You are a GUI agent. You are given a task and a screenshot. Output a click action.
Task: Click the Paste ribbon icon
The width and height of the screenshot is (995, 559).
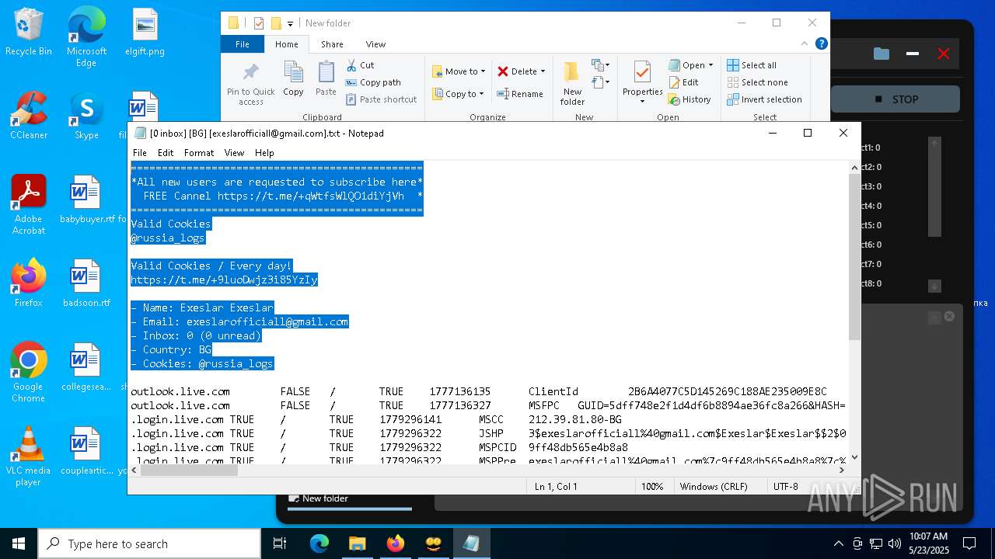[x=326, y=78]
